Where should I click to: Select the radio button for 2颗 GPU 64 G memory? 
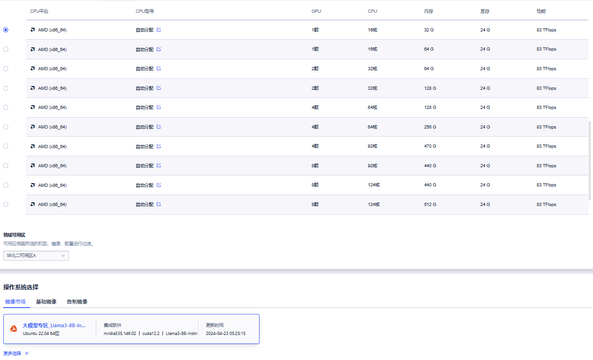(x=5, y=68)
